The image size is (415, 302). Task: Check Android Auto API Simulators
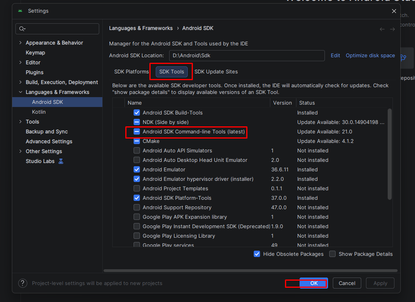point(137,150)
